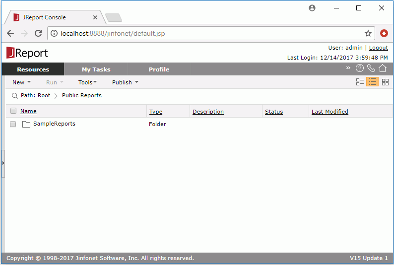Click the Last Login timestamp text

(337, 58)
